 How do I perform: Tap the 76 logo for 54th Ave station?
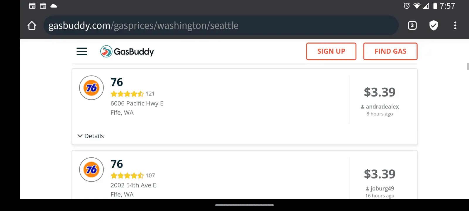[x=91, y=169]
